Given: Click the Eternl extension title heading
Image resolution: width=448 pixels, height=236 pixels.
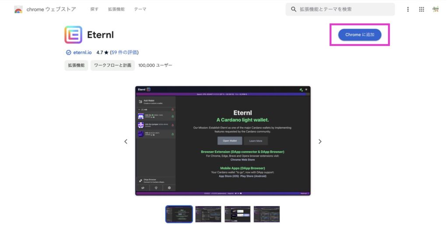Looking at the screenshot, I should (100, 35).
